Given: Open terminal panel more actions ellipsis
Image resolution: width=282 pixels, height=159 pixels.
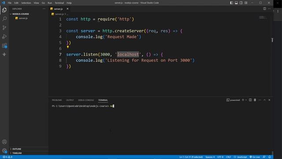Looking at the screenshot, I should coord(260,100).
